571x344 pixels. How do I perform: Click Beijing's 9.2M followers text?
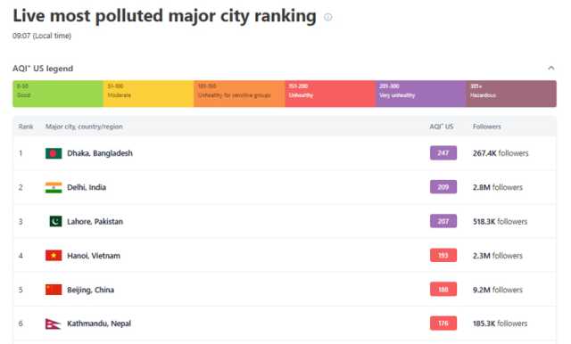click(x=498, y=290)
